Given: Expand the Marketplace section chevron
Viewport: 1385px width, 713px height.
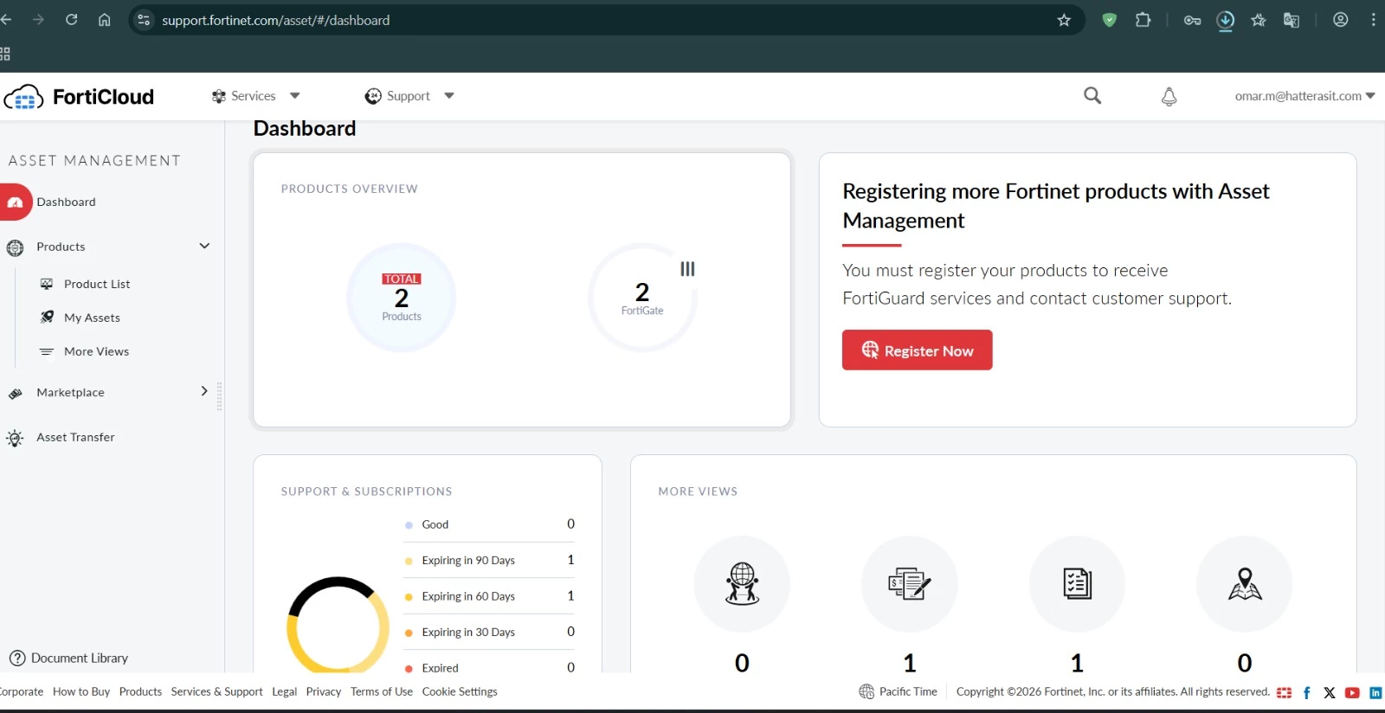Looking at the screenshot, I should pos(204,391).
